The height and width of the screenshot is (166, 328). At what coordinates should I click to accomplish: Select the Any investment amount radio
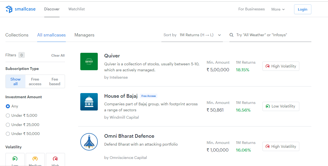point(8,106)
